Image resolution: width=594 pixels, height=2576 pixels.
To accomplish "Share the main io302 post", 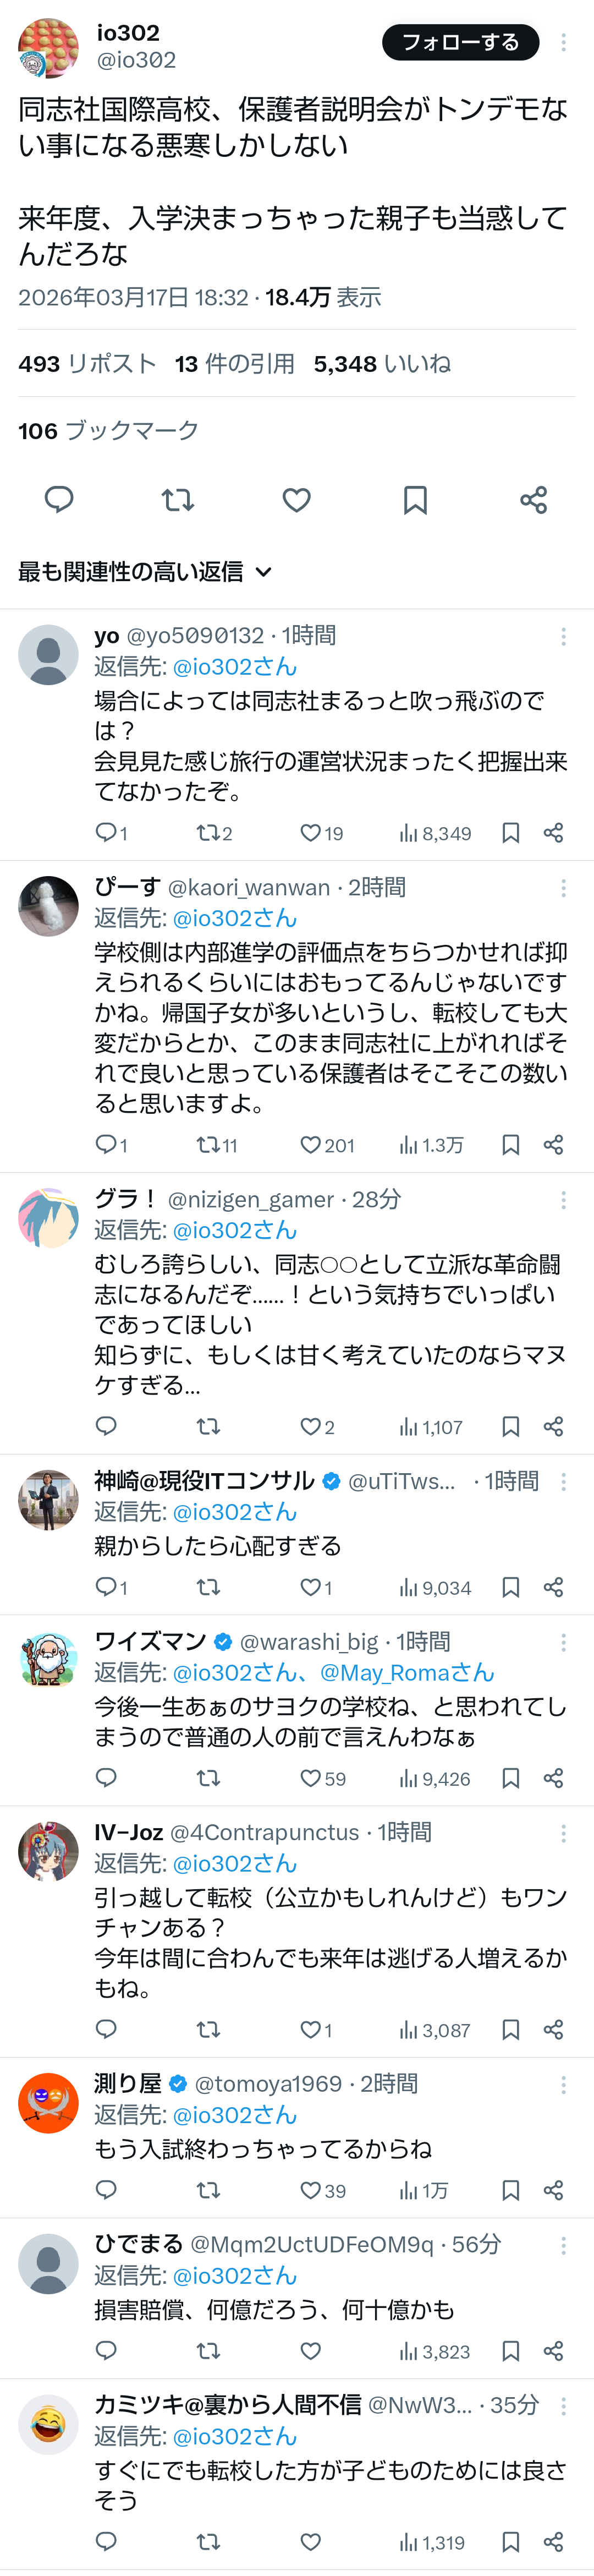I will pyautogui.click(x=533, y=499).
